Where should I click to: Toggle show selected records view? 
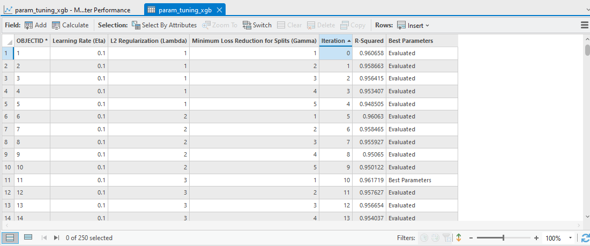point(28,237)
